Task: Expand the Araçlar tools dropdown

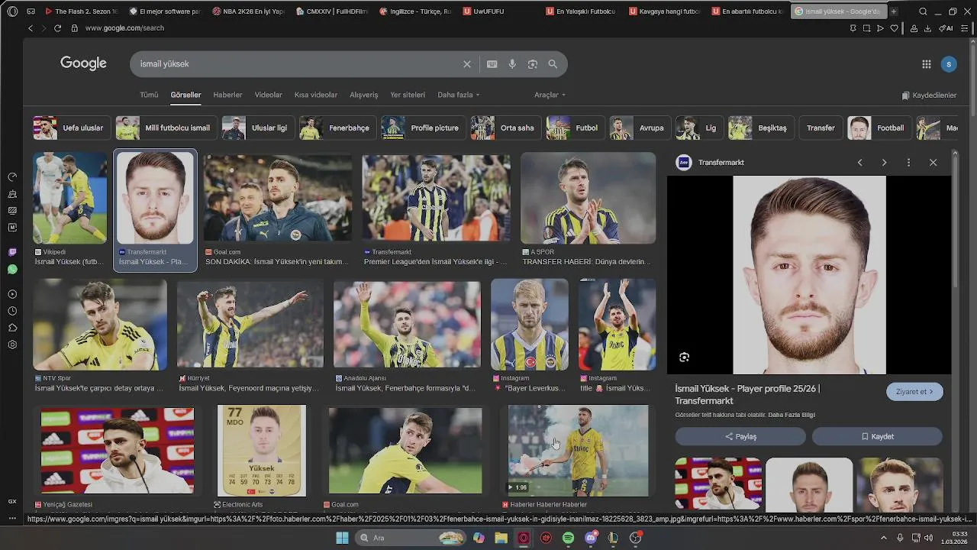Action: pyautogui.click(x=550, y=95)
